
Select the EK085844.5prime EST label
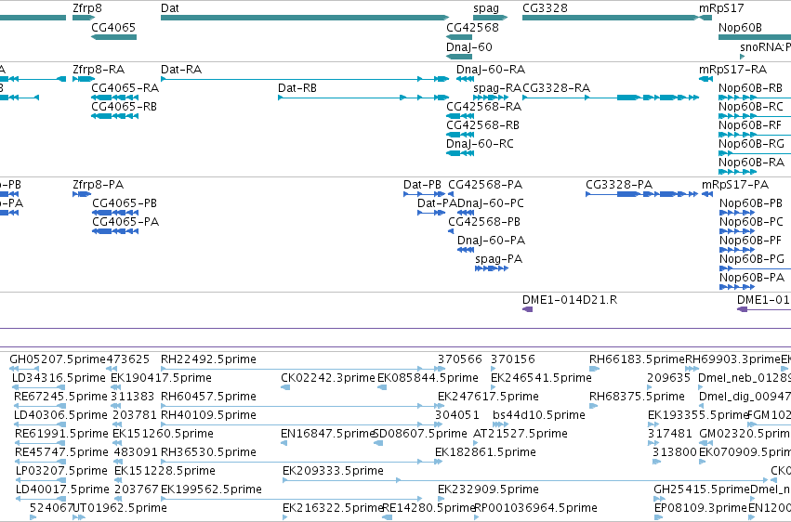428,378
